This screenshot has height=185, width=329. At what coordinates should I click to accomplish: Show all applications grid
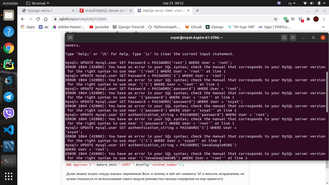[x=9, y=176]
